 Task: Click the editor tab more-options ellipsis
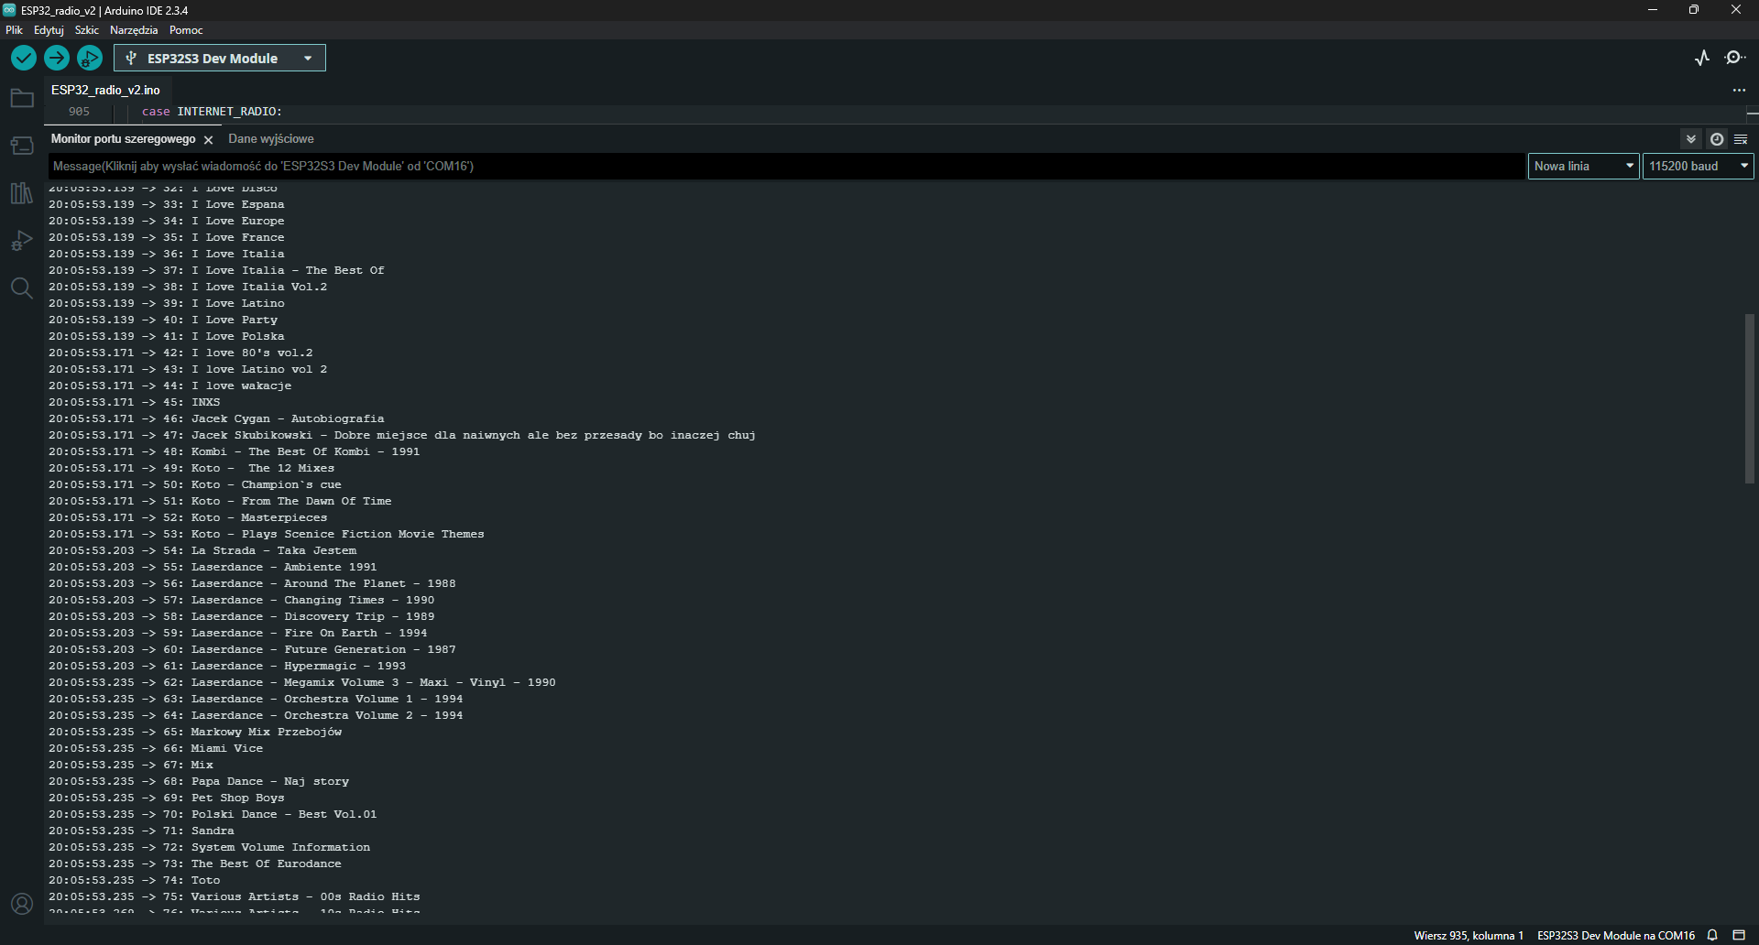point(1739,90)
